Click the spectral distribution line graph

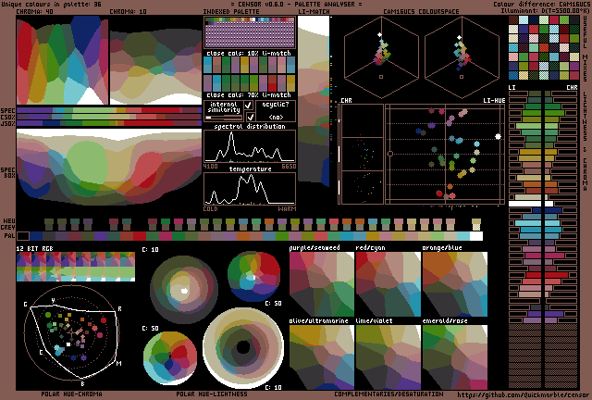point(250,146)
